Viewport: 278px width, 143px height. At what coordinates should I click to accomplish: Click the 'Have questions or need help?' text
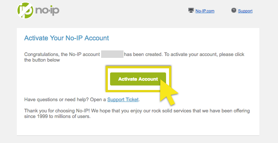(56, 100)
